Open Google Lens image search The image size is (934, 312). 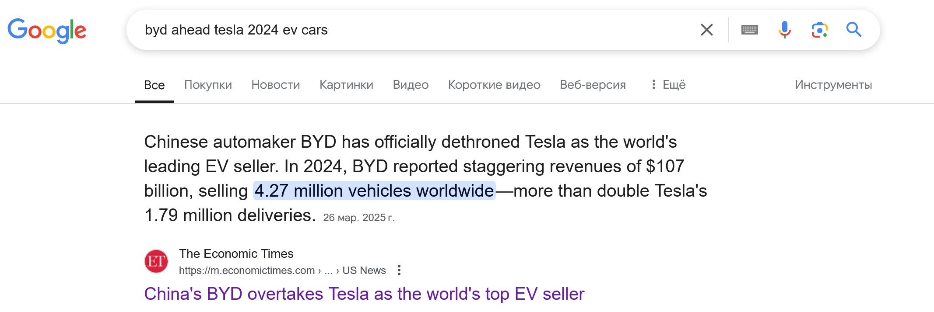point(819,30)
